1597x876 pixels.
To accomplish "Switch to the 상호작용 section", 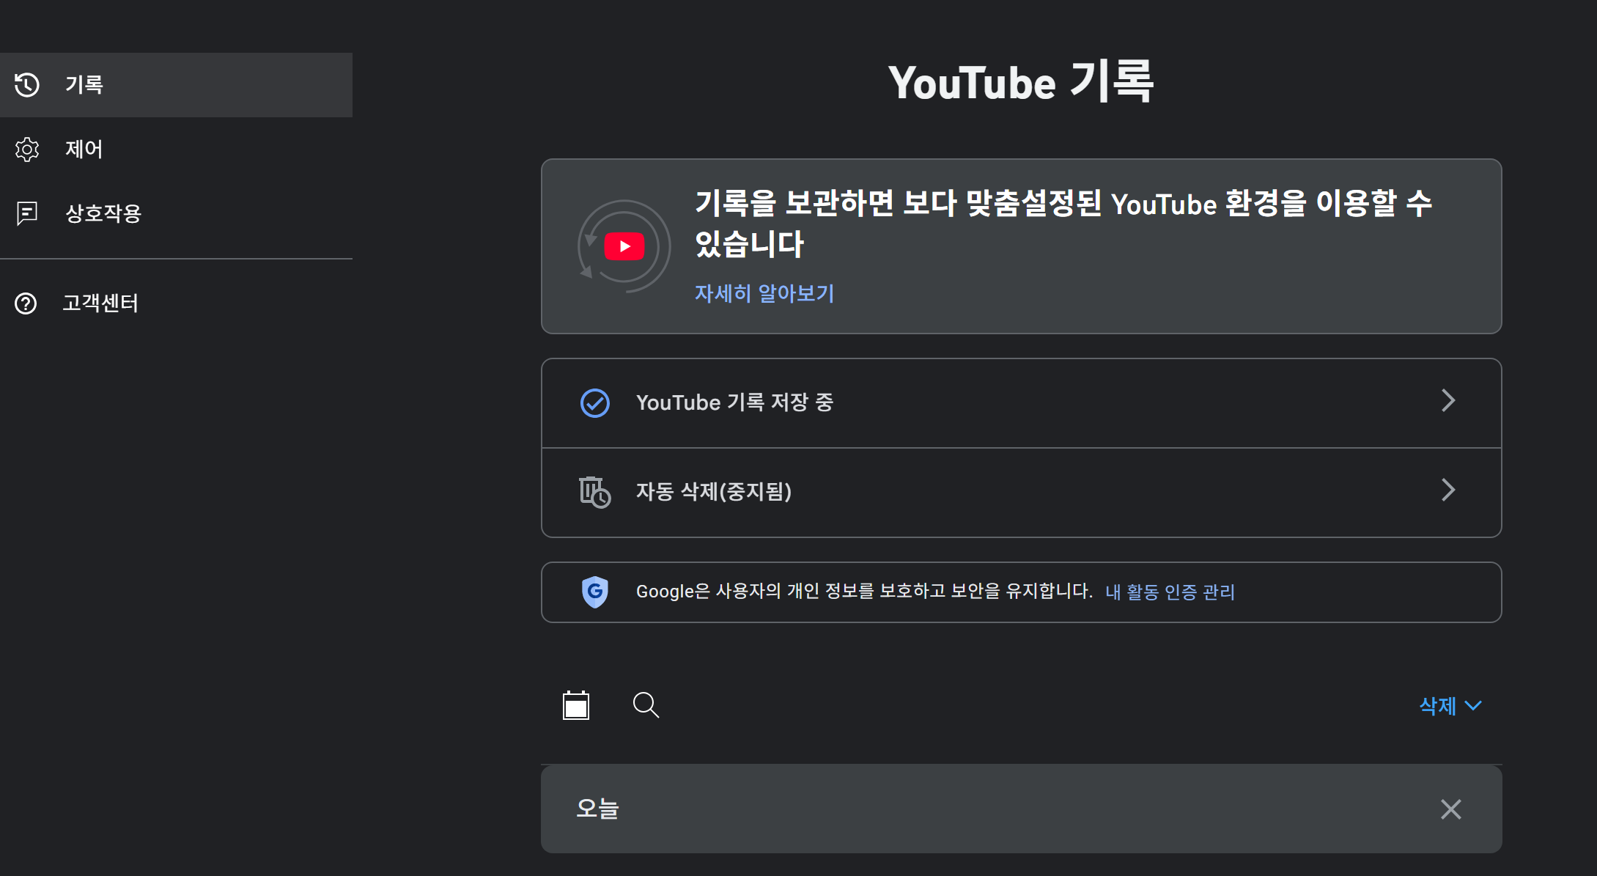I will pos(102,213).
